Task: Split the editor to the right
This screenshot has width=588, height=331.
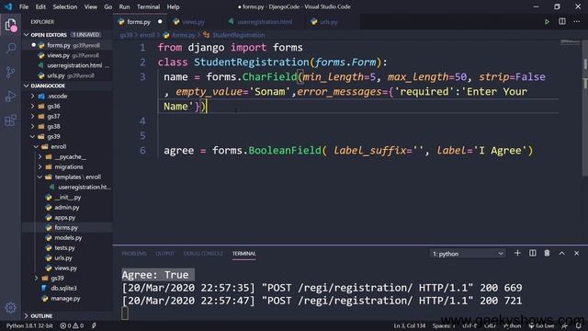Action: click(561, 21)
